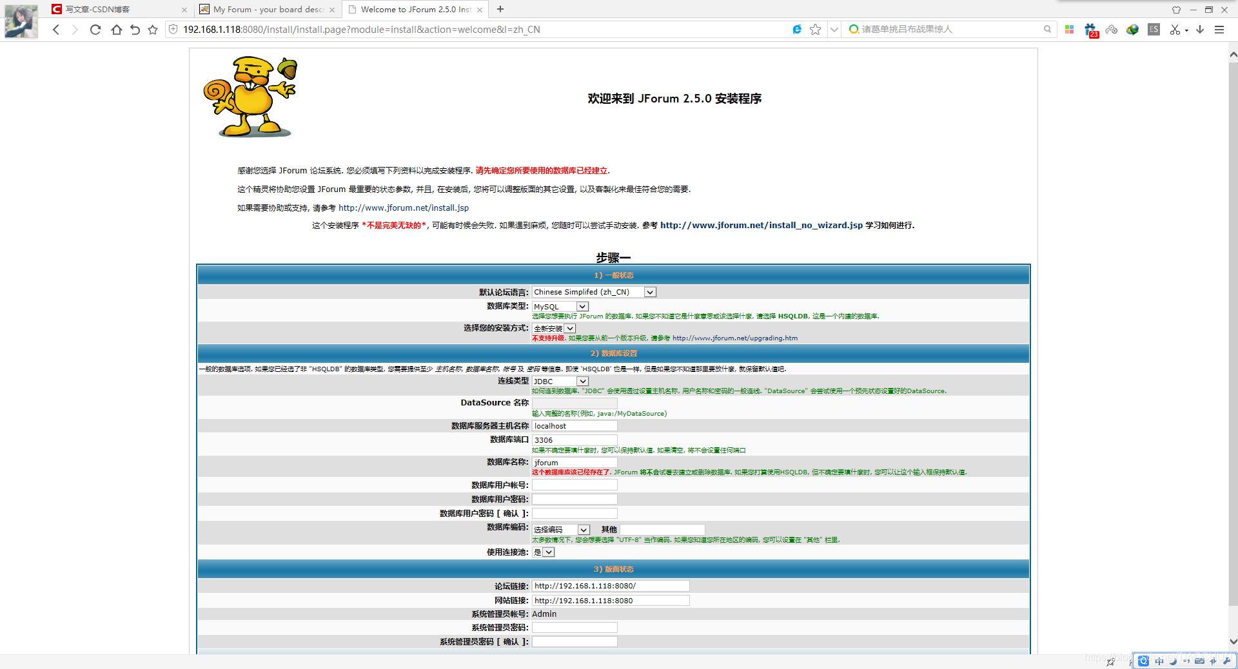Bookmark this page with address bar star
This screenshot has height=669, width=1238.
(x=816, y=30)
